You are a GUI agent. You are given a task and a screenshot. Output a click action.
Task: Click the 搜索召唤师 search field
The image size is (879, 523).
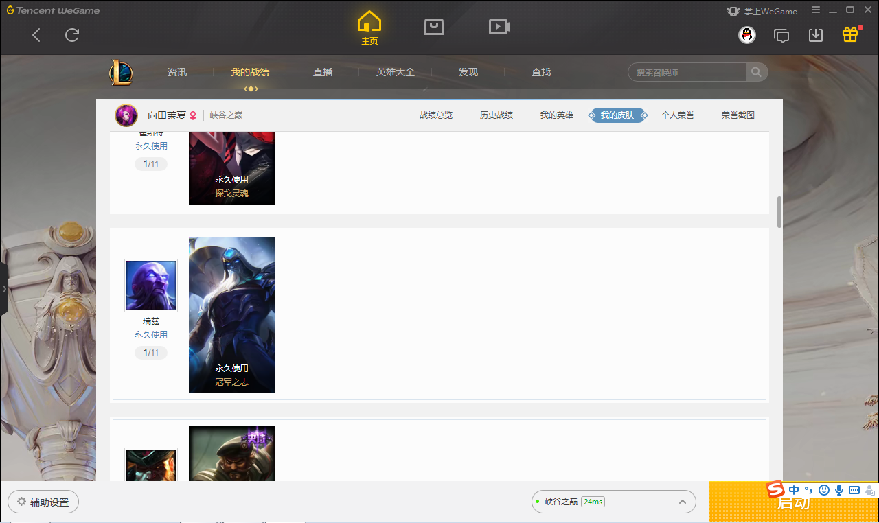tap(687, 72)
